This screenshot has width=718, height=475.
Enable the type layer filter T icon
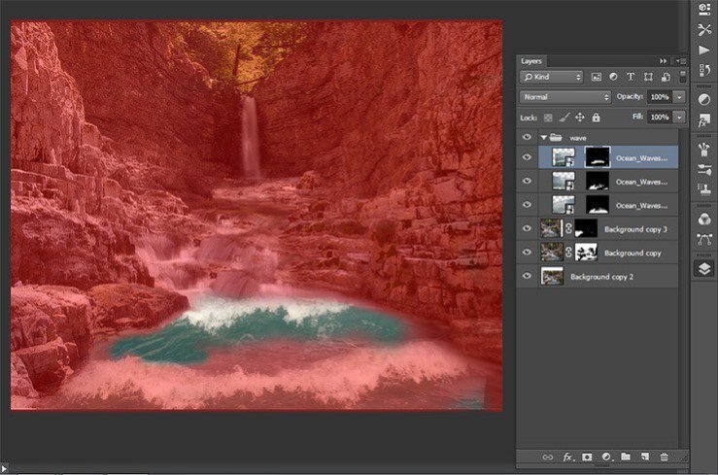(x=631, y=77)
